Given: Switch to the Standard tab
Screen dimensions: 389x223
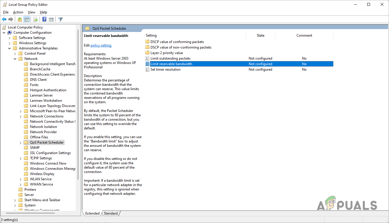Looking at the screenshot, I should (111, 213).
